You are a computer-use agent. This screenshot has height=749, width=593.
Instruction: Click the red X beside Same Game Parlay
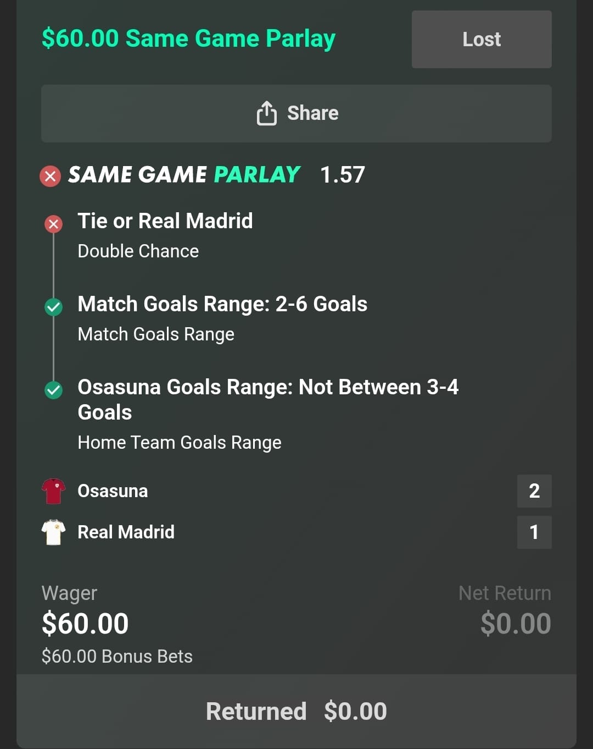pos(51,176)
